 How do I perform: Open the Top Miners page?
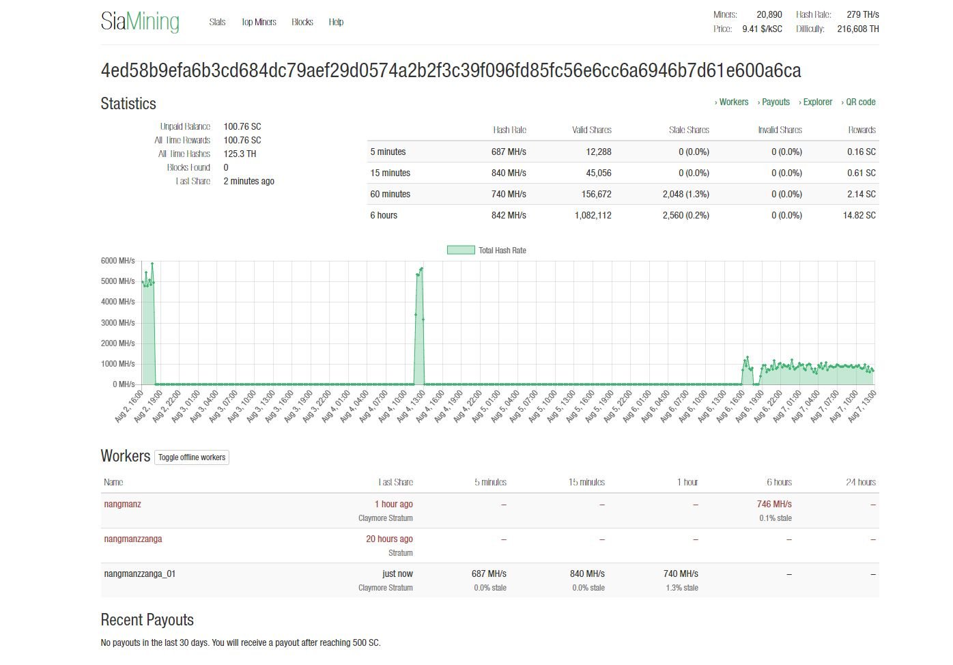[x=259, y=22]
